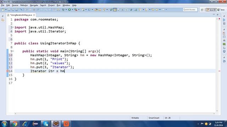The image size is (227, 127).
Task: Open the Window menu
Action: [66, 5]
